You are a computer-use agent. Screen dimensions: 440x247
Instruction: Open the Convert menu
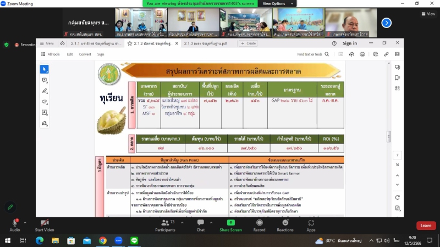click(x=85, y=54)
